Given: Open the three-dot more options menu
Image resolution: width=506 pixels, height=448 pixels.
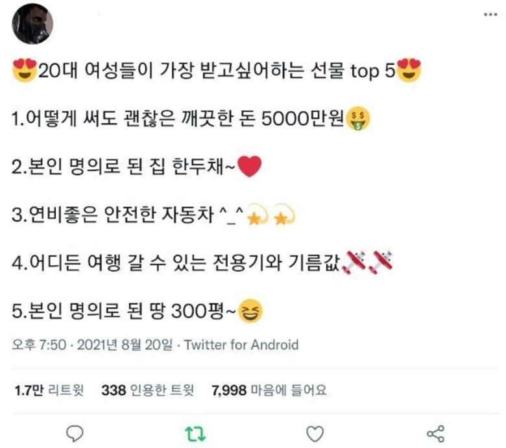Looking at the screenshot, I should point(490,14).
